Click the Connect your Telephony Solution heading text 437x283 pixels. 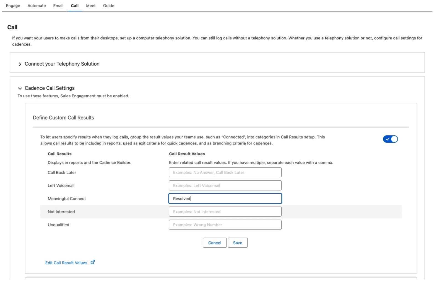click(62, 64)
